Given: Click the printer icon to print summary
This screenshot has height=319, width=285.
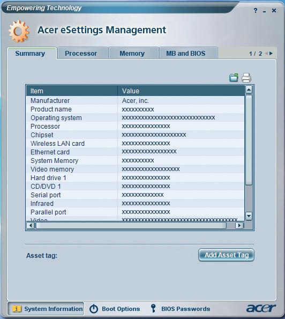Looking at the screenshot, I should pos(246,78).
